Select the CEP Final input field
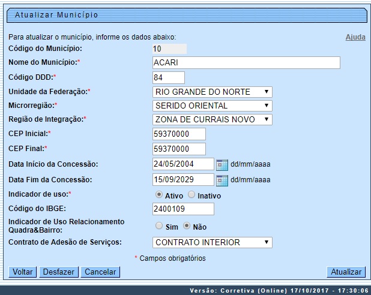The width and height of the screenshot is (371, 295). click(x=179, y=149)
